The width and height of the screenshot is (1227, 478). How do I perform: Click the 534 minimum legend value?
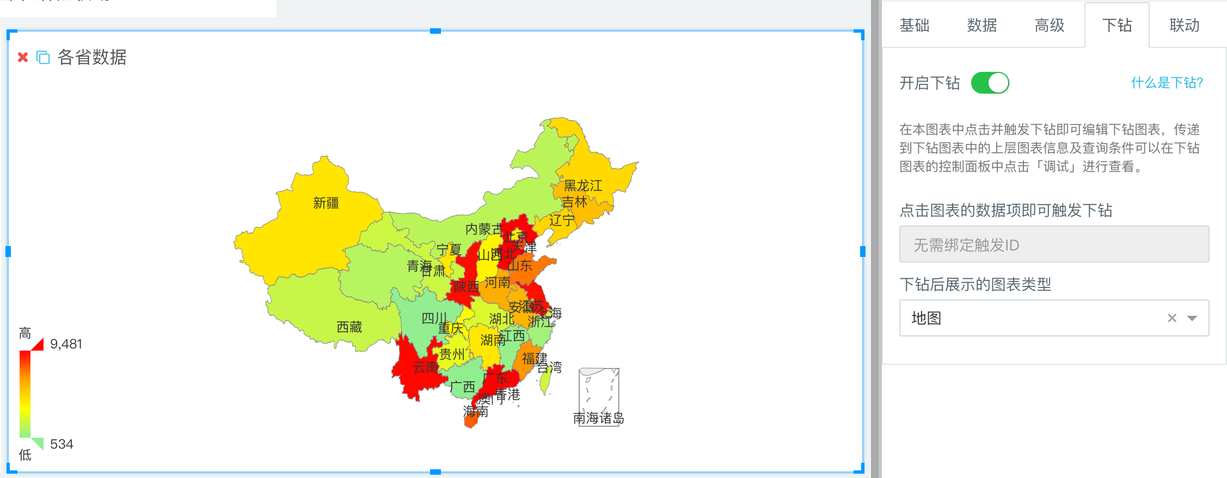coord(62,444)
